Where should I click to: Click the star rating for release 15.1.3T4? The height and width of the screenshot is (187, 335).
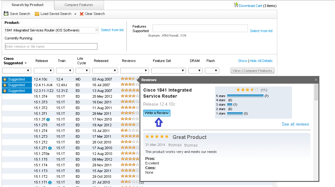pos(130,96)
